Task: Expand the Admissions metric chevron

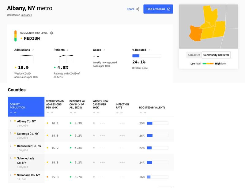Action: click(x=33, y=50)
